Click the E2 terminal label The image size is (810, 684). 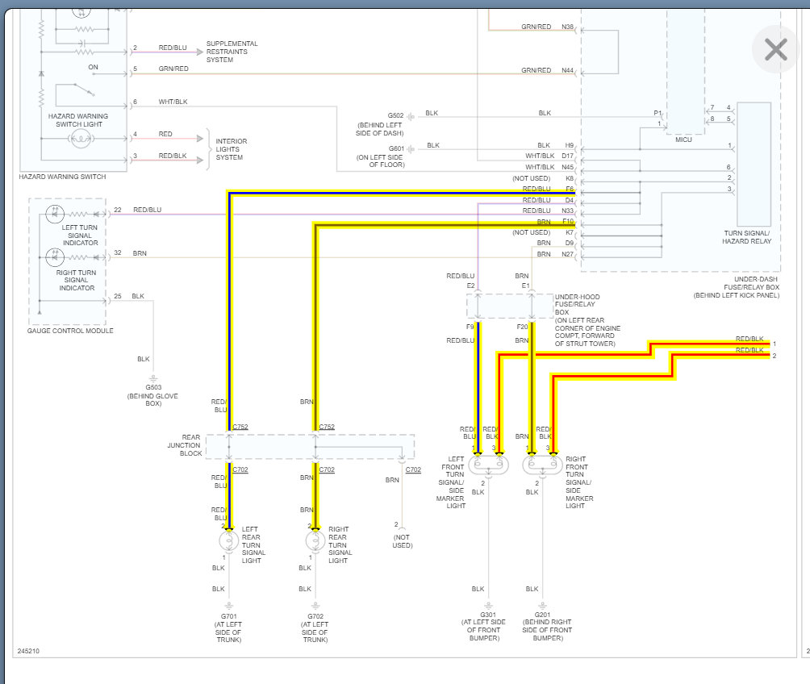pos(470,286)
